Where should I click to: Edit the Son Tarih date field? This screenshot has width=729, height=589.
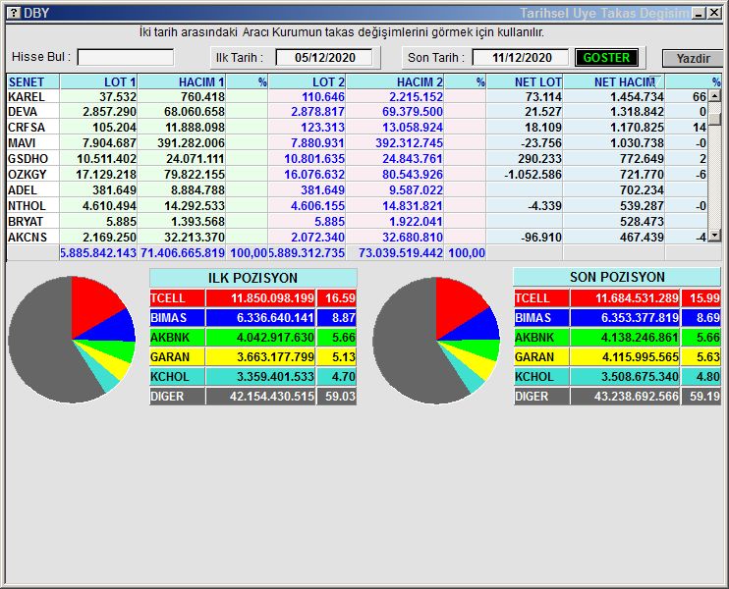point(520,58)
